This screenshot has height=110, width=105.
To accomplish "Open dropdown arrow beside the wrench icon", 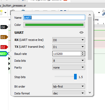I will pos(99,13).
